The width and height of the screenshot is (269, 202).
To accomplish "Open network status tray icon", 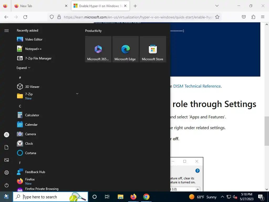I will pyautogui.click(x=229, y=197).
